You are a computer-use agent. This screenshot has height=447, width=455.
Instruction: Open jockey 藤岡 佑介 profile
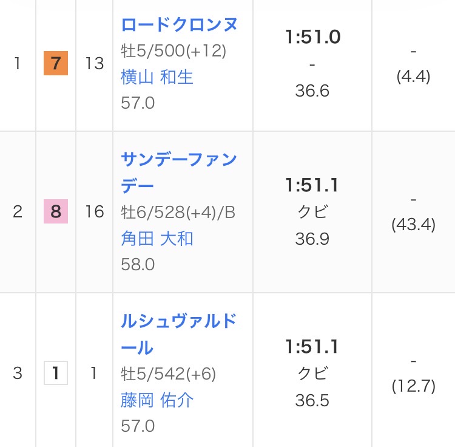pos(157,400)
